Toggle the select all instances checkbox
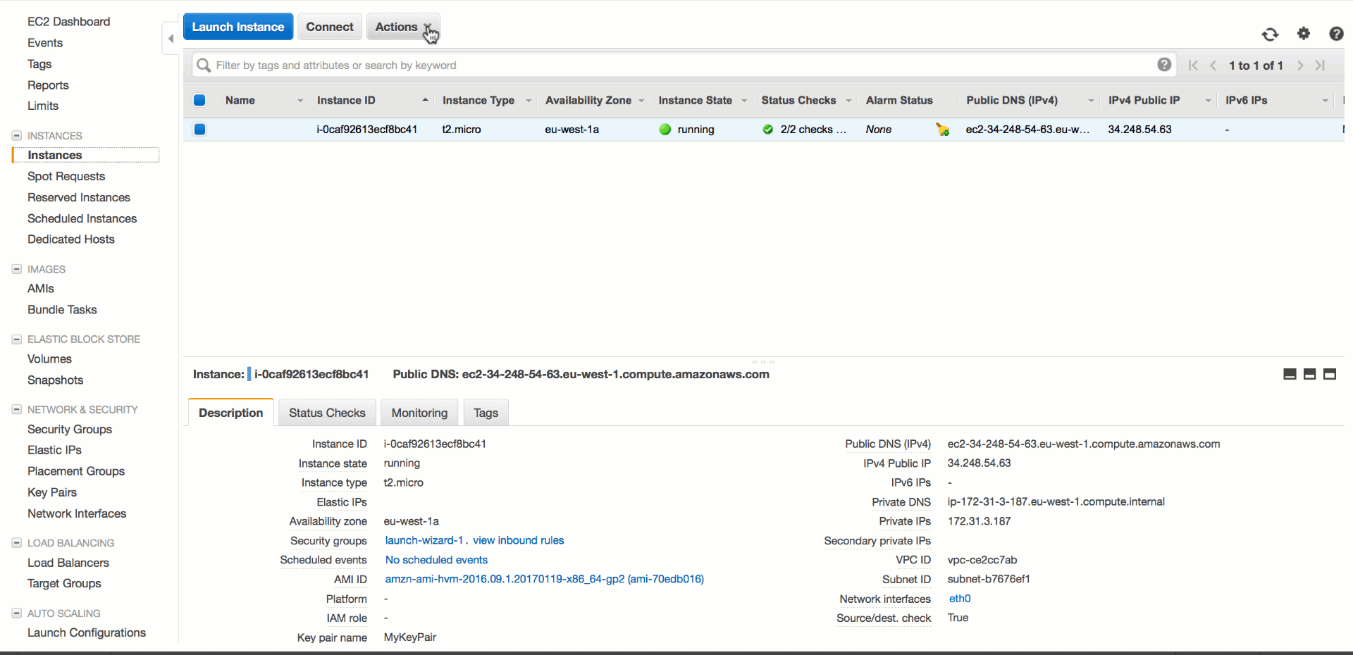Screen dimensions: 1353x655 tap(199, 100)
